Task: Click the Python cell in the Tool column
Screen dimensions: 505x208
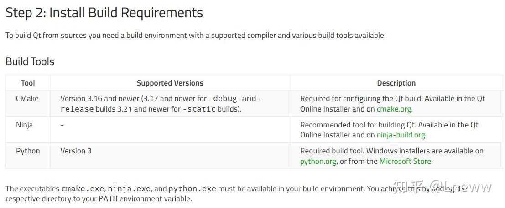Action: (x=28, y=151)
